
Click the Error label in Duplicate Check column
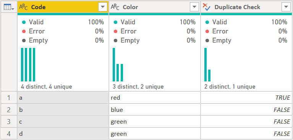pos(220,31)
